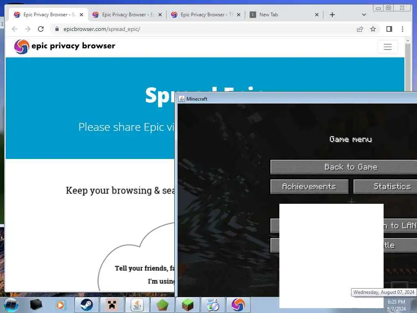
Task: Click the Minecraft grass block taskbar icon
Action: coord(187,305)
